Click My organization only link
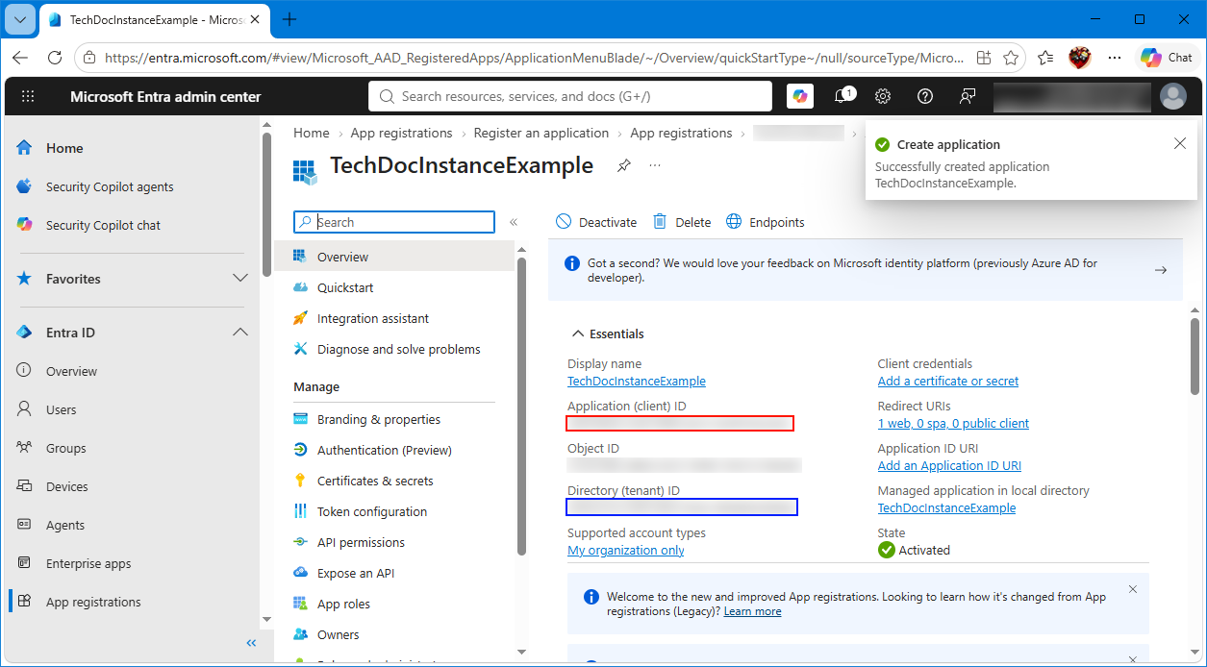The height and width of the screenshot is (667, 1207). point(626,550)
